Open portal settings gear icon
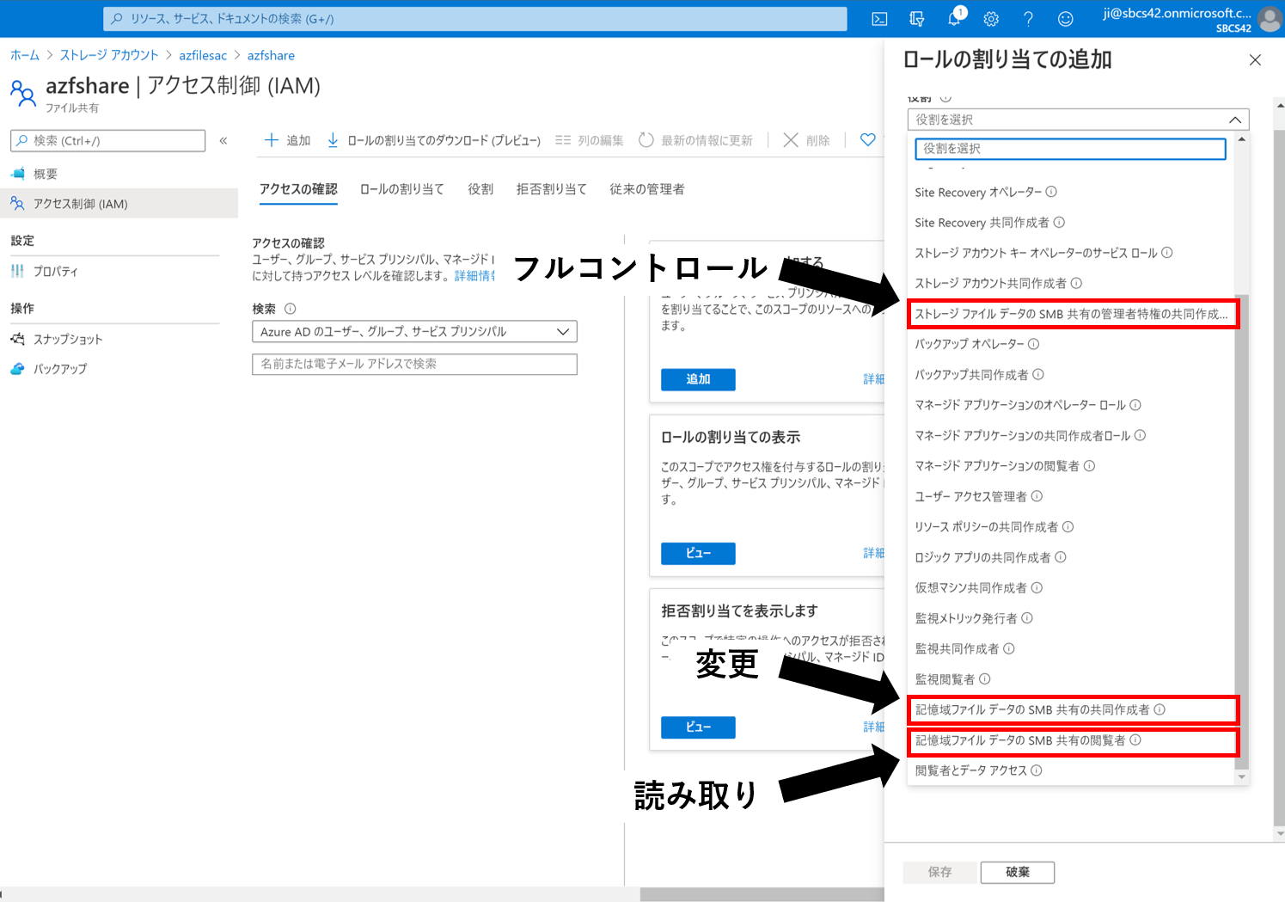 tap(991, 19)
